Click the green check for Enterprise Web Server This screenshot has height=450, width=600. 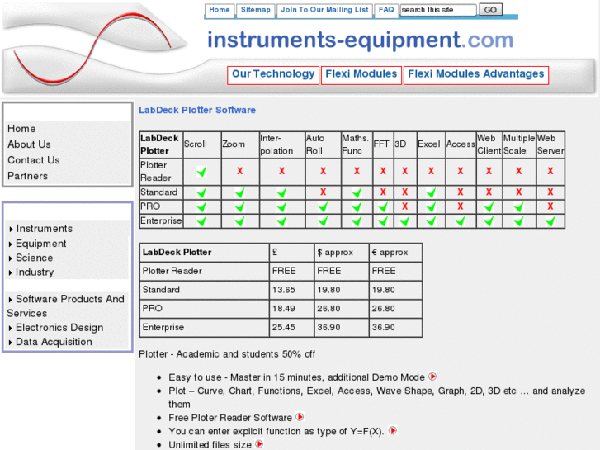[550, 221]
